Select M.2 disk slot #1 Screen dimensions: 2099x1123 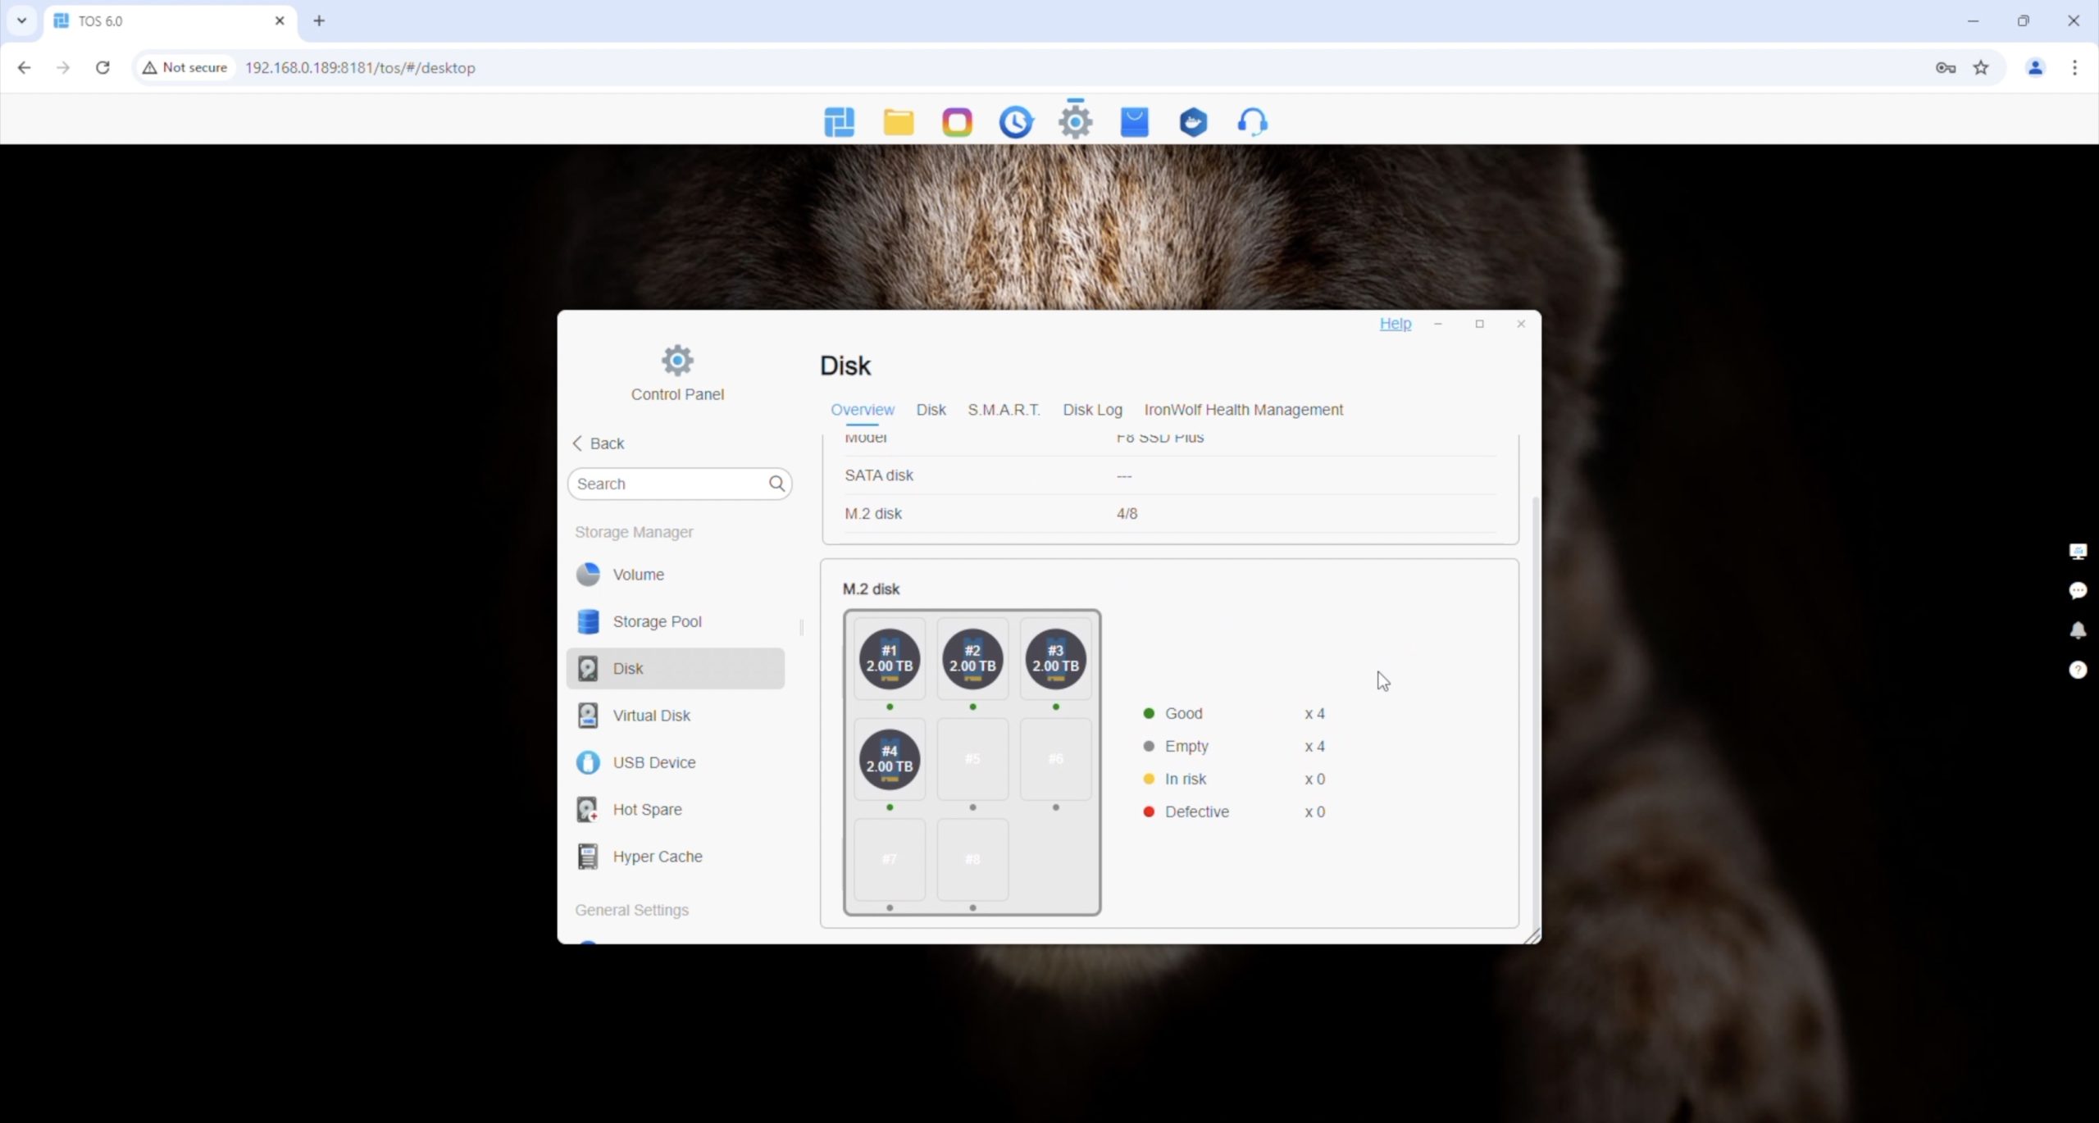(x=889, y=659)
